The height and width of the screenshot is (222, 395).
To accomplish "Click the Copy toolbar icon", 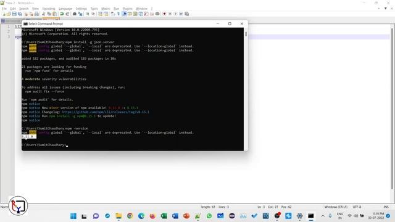I will pos(49,14).
